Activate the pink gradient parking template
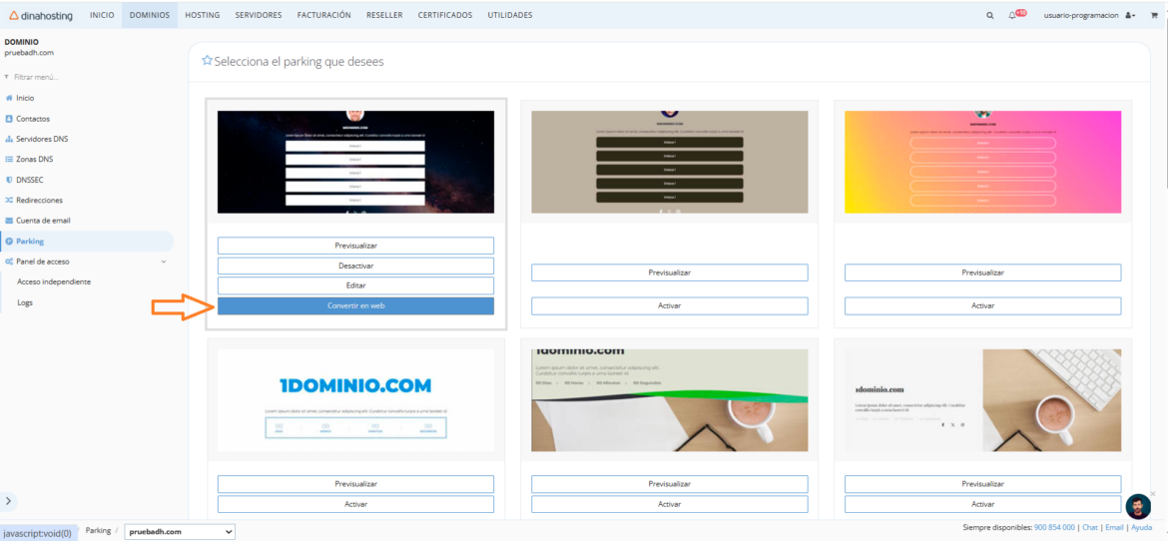This screenshot has width=1168, height=541. pyautogui.click(x=982, y=305)
